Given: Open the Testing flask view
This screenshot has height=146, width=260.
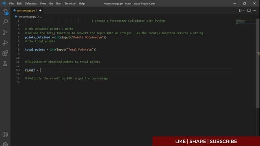Looking at the screenshot, I should (5, 64).
